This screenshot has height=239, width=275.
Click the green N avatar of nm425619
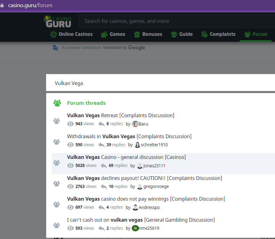coord(135,228)
